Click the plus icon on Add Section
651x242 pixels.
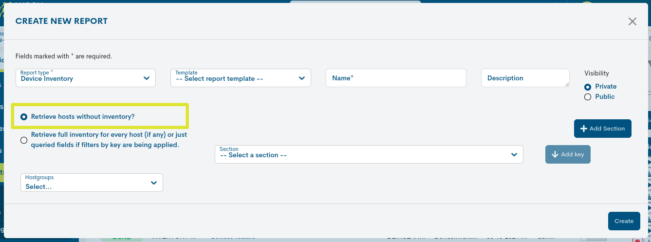coord(584,129)
